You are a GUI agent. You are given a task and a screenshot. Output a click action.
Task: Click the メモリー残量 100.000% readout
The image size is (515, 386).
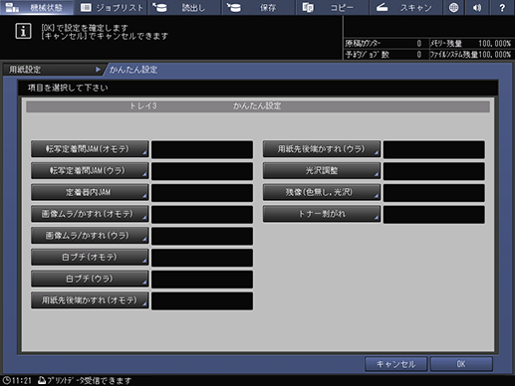point(471,43)
